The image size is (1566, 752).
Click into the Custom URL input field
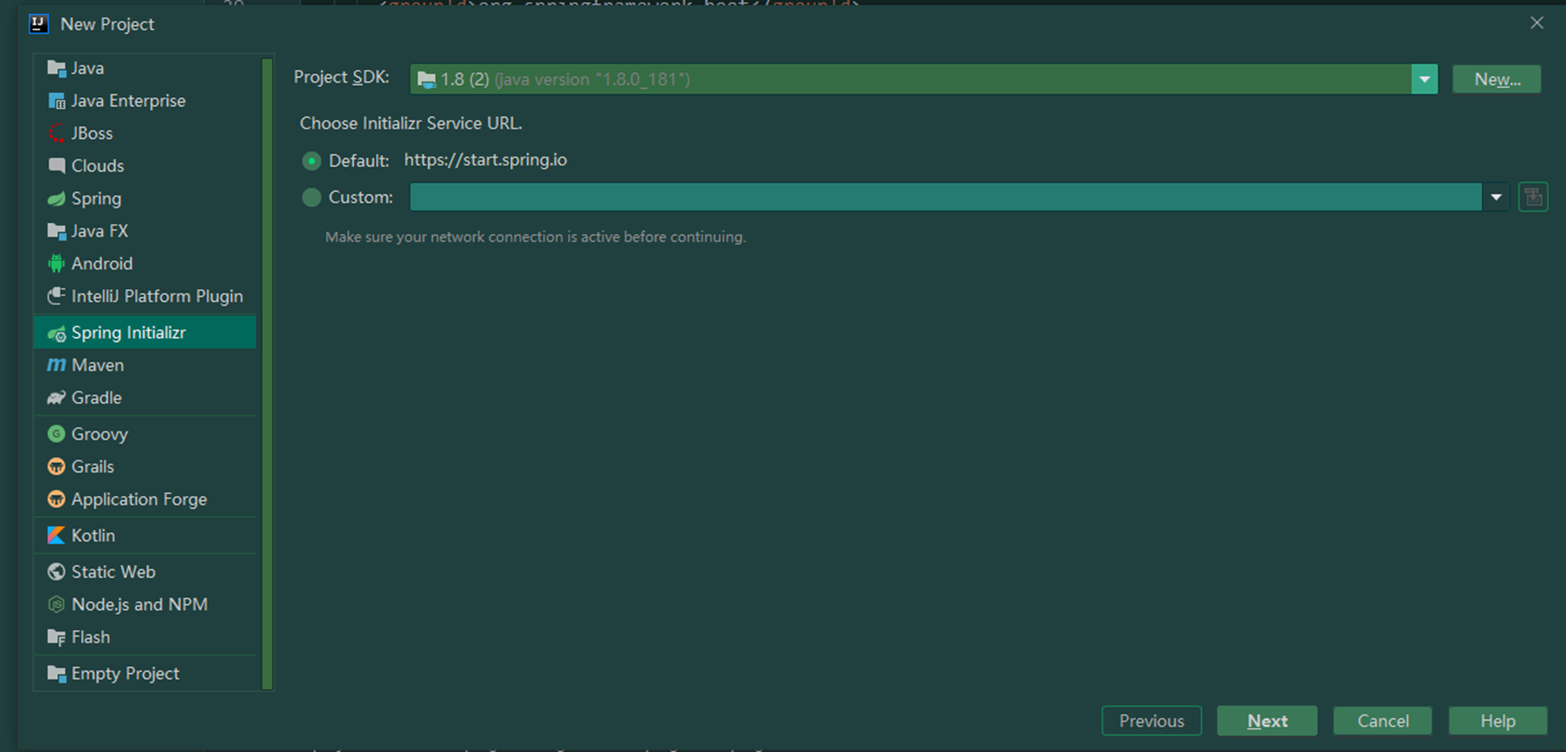click(945, 197)
